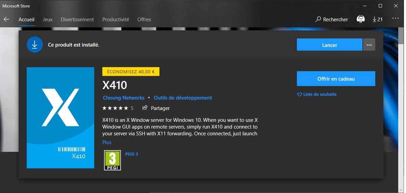Click Offrir en cadeau button

click(336, 79)
